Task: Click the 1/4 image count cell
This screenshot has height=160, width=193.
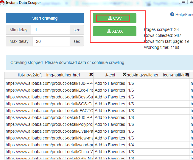Action: pyautogui.click(x=158, y=145)
